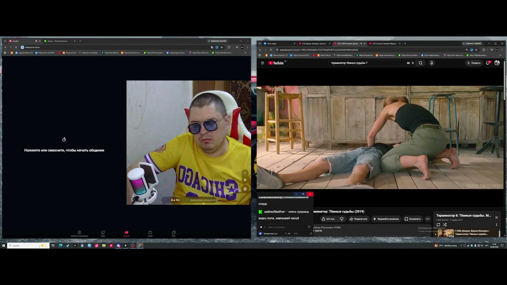Reload the YouTube page
This screenshot has height=285, width=507.
click(x=271, y=50)
